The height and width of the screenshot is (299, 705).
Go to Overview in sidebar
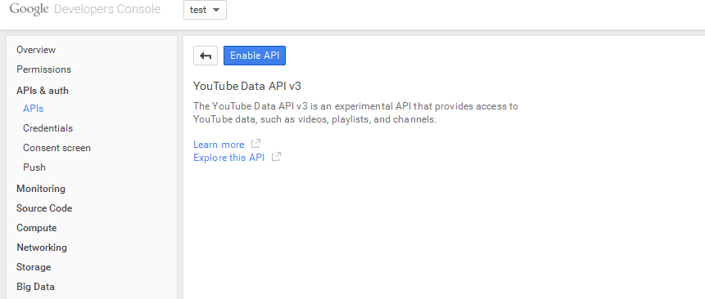pos(36,50)
